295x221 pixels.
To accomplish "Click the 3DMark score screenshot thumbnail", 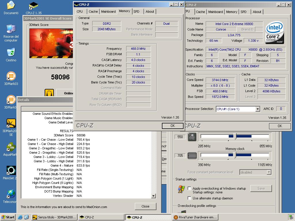I will point(51,43).
